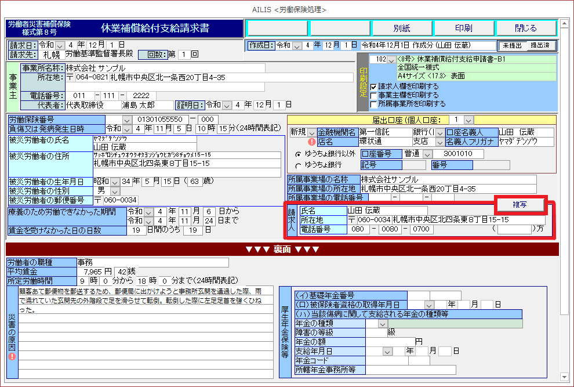Viewport: 574px width, 387px height.
Task: Expand the 102 print form selection dropdown
Action: coord(392,60)
